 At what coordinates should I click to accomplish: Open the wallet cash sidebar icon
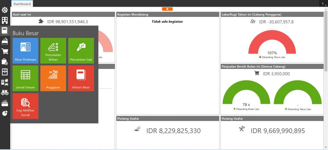pos(5,41)
